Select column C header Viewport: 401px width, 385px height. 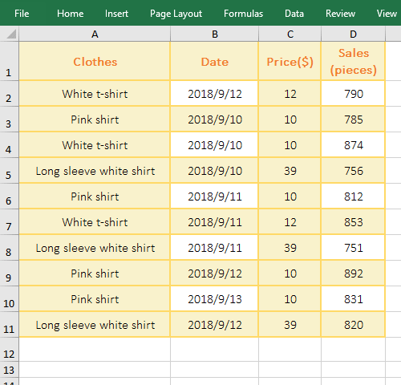pos(290,34)
